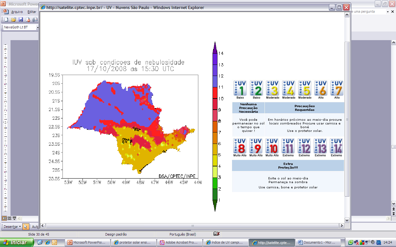This screenshot has width=396, height=247.
Task: Open the NewsGoth Lt BT font dropdown
Action: [x=37, y=27]
